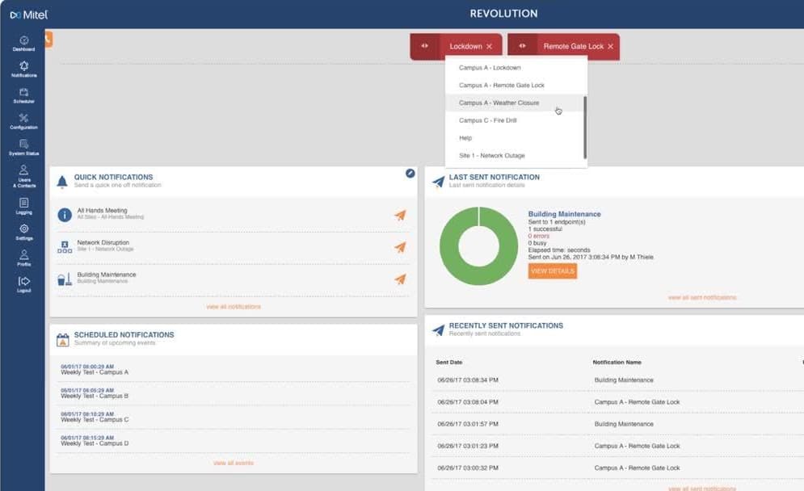Click the 06/26/17 03:00:32 PM row
The width and height of the screenshot is (804, 491).
(617, 468)
